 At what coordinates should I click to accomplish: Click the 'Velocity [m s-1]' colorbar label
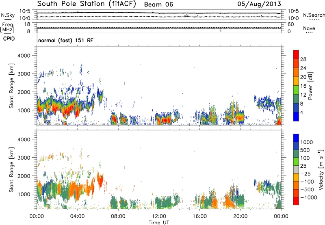321,169
